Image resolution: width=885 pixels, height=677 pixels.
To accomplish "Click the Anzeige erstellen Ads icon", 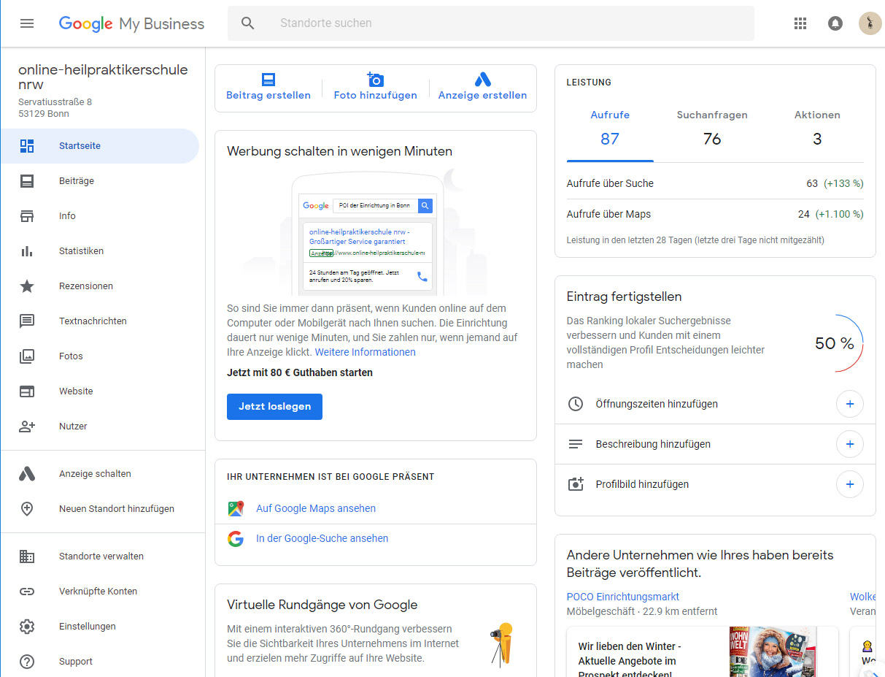I will pyautogui.click(x=482, y=80).
